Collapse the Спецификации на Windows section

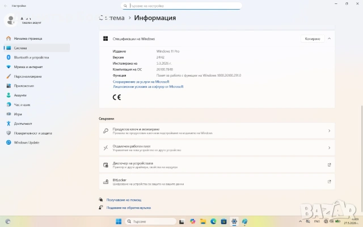(329, 39)
